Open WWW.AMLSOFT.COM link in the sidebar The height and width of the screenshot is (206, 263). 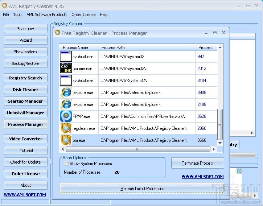pos(25,195)
